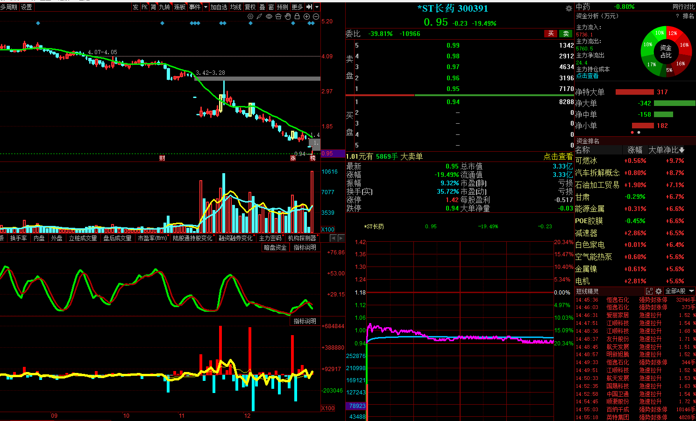
Task: Jump to latest with arrow-to-bar icon
Action: (309, 7)
